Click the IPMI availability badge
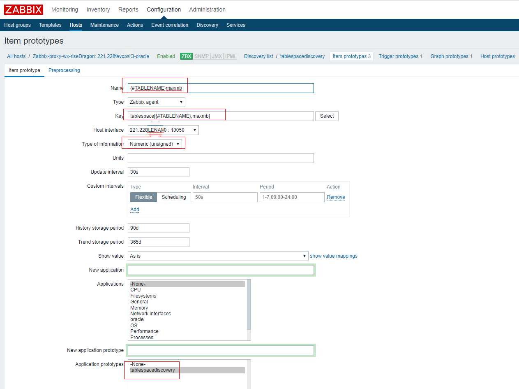This screenshot has width=519, height=389. pyautogui.click(x=231, y=56)
